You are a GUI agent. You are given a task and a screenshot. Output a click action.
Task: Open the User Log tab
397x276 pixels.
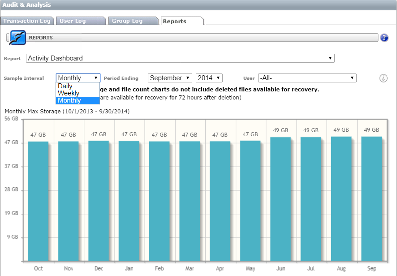(78, 21)
